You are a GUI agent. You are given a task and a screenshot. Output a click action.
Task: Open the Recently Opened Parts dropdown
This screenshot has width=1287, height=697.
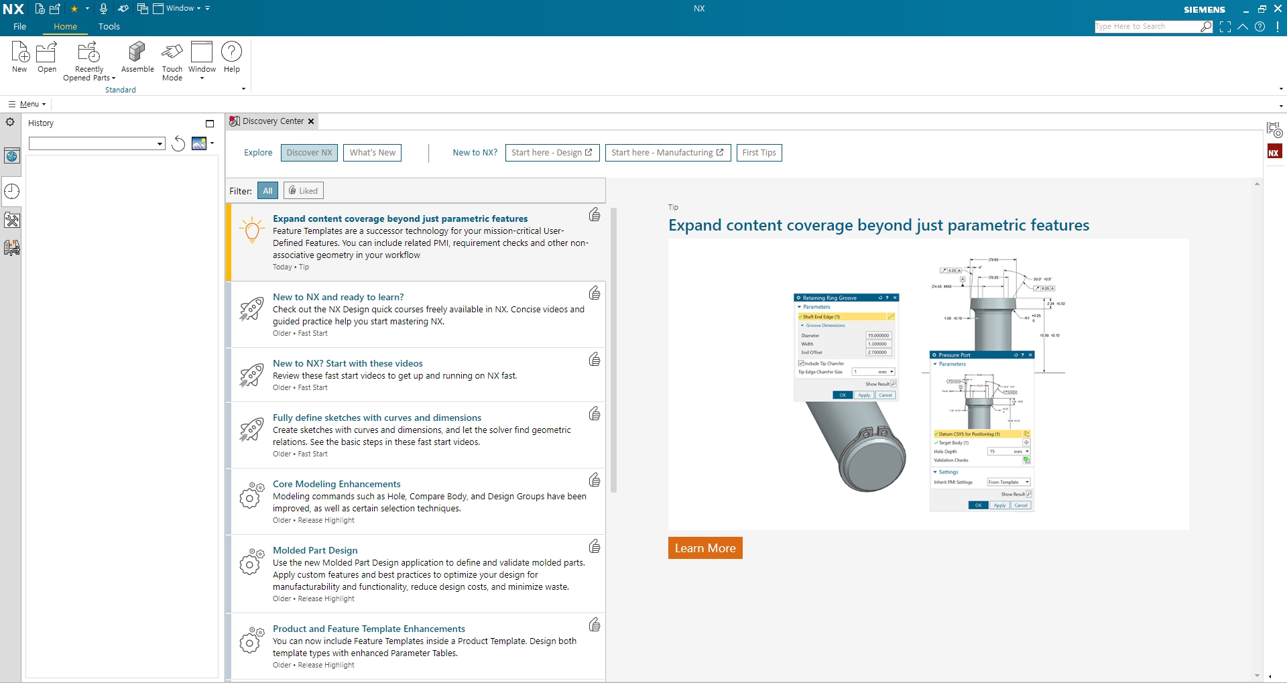coord(89,61)
